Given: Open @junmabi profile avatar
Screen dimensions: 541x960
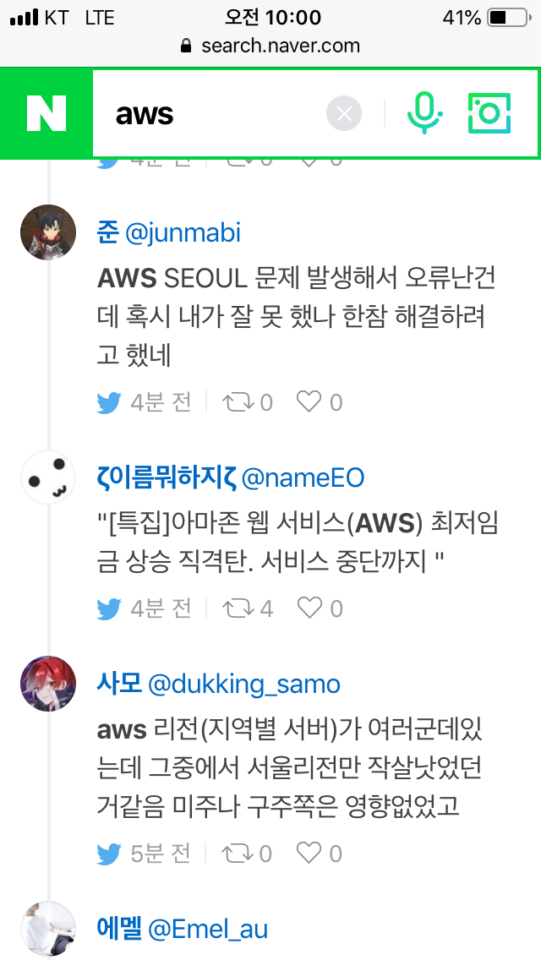Looking at the screenshot, I should click(48, 232).
